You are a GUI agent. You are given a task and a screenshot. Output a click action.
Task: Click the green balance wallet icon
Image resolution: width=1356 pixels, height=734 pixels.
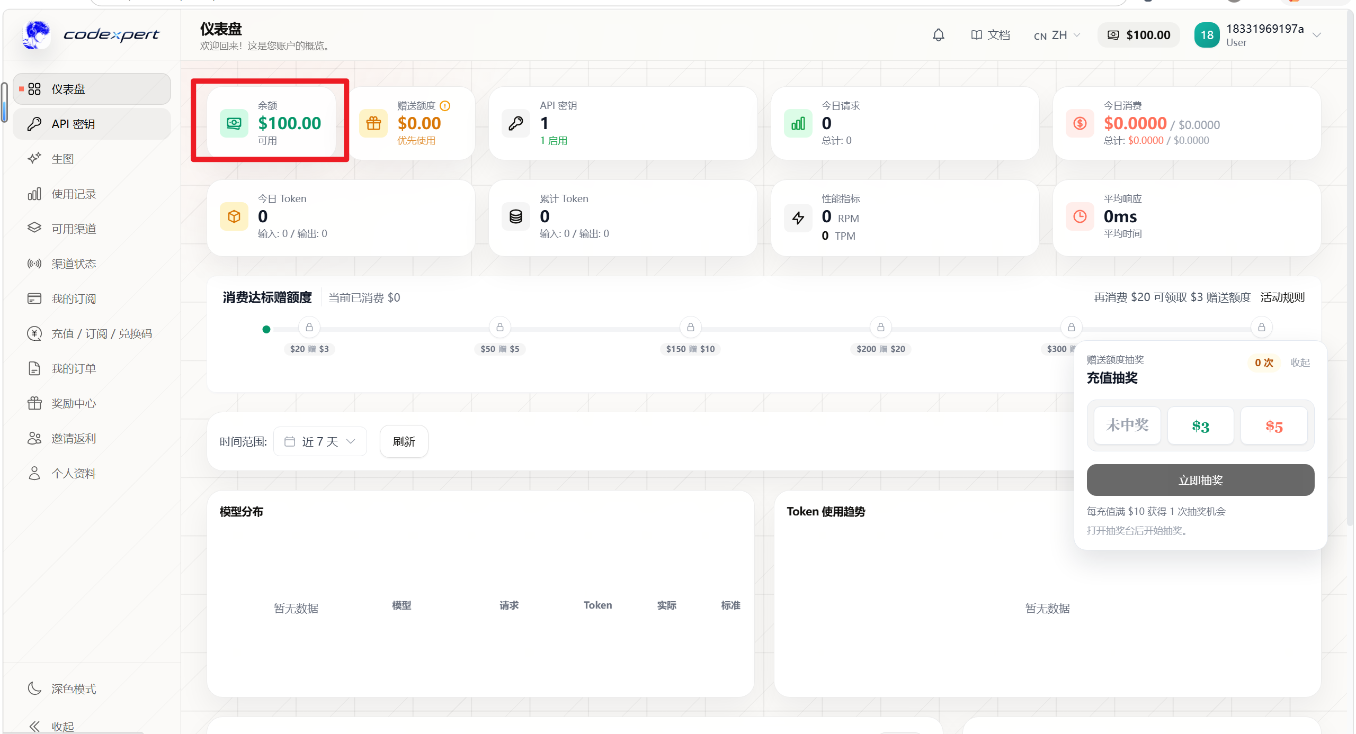coord(234,123)
